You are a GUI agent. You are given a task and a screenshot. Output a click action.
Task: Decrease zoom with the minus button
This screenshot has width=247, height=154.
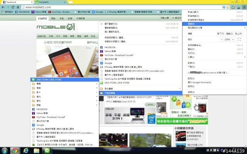pos(222,39)
